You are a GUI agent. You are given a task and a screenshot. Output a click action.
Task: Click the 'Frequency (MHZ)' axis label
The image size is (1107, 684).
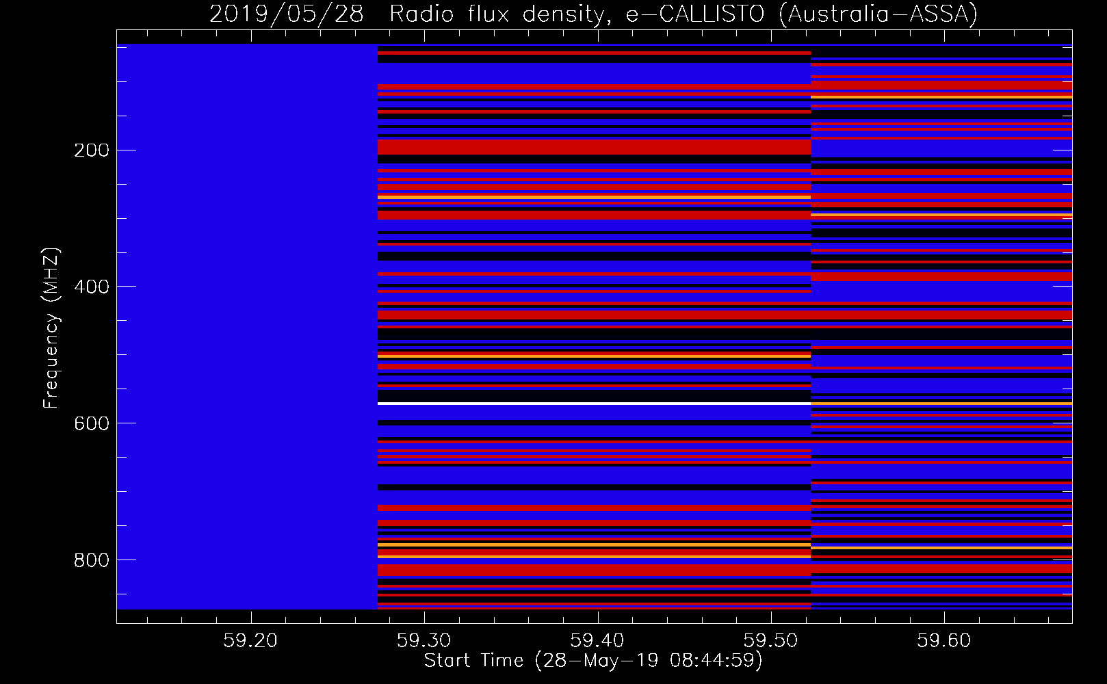[x=51, y=328]
